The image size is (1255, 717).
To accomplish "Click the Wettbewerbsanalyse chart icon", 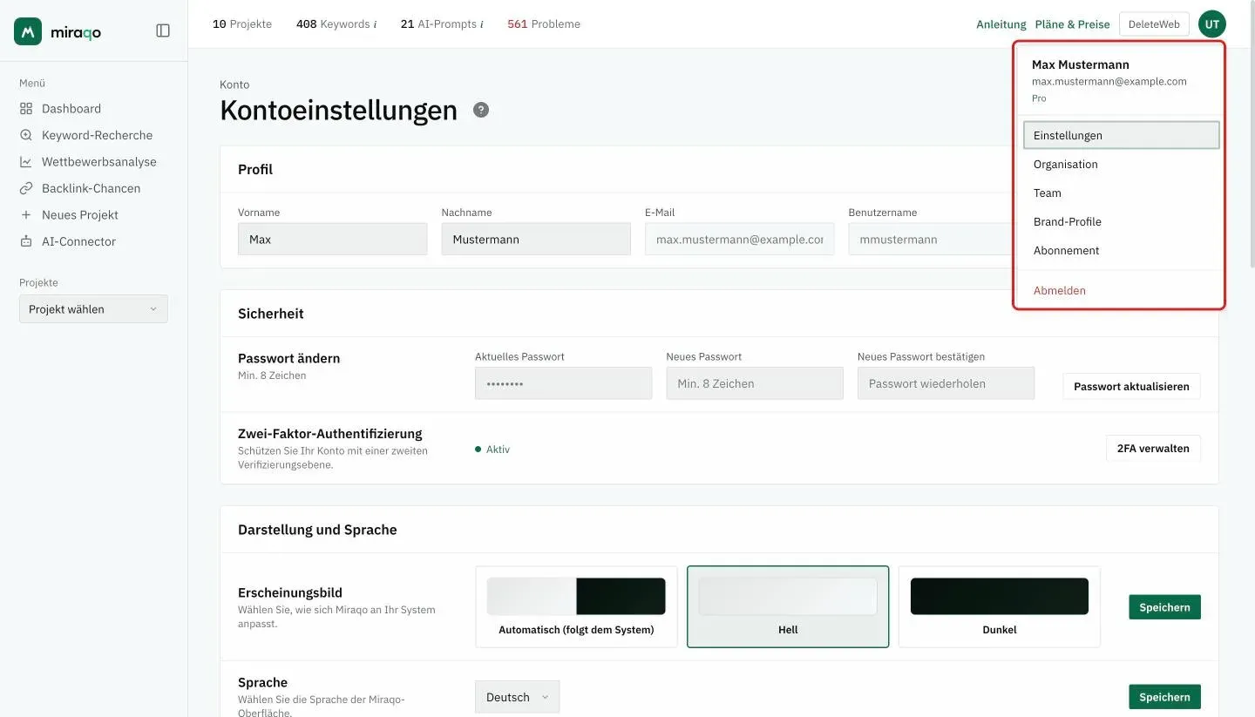I will 26,162.
